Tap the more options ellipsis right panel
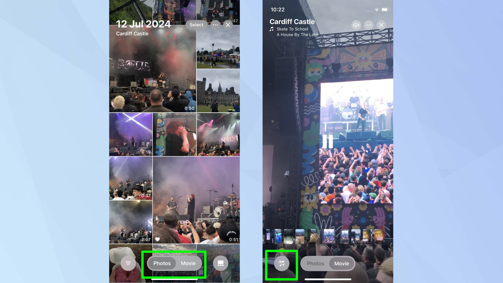This screenshot has height=283, width=503. (369, 25)
